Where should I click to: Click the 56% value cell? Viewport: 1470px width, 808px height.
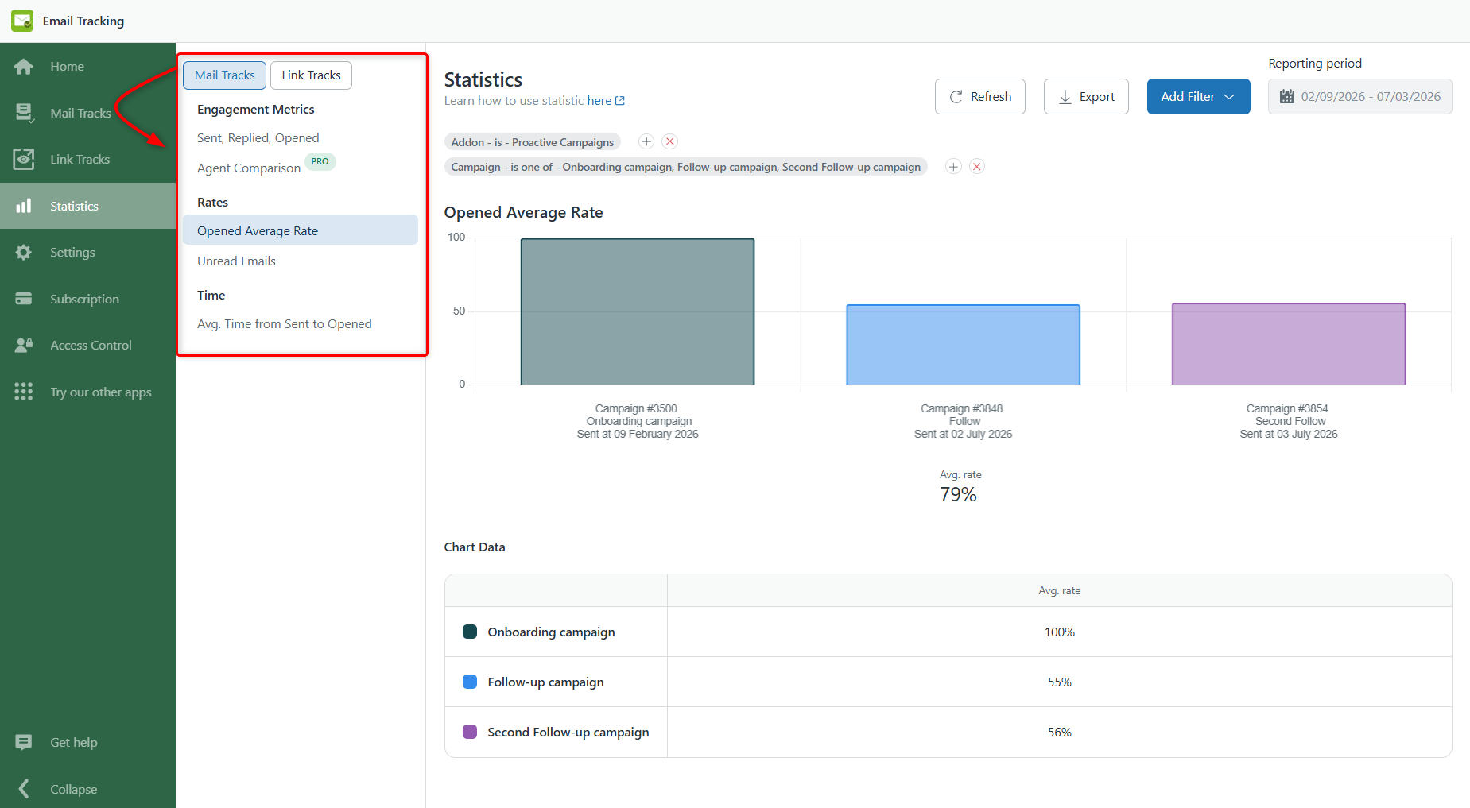tap(1059, 733)
